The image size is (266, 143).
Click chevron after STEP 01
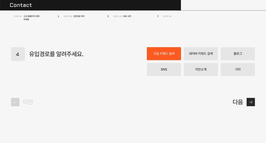coord(58,16)
